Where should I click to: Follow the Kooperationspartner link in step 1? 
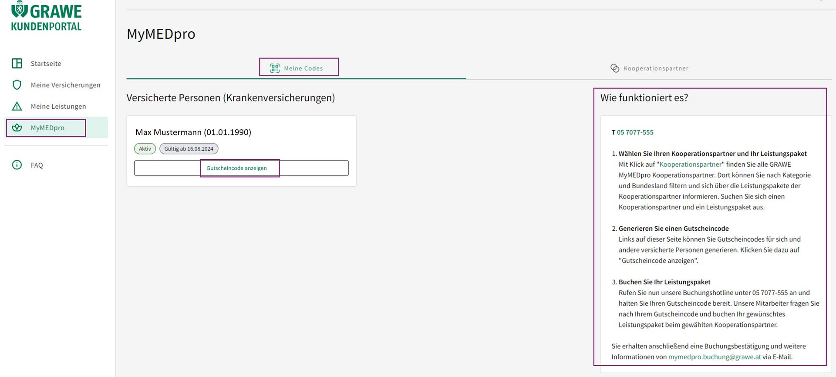[x=691, y=164]
